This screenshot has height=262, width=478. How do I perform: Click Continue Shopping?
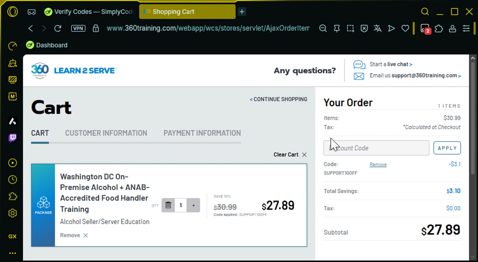279,99
